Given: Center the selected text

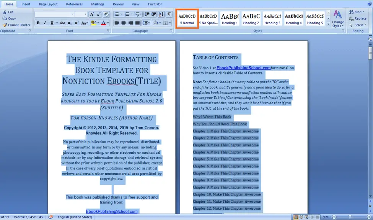Looking at the screenshot, I should coord(124,23).
